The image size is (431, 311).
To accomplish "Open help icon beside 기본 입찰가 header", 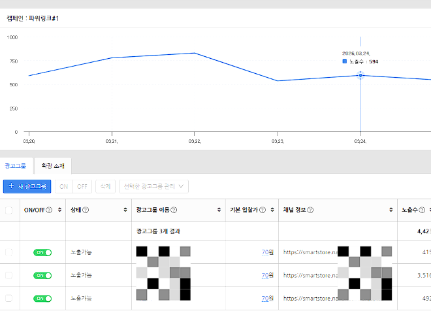I will [263, 210].
